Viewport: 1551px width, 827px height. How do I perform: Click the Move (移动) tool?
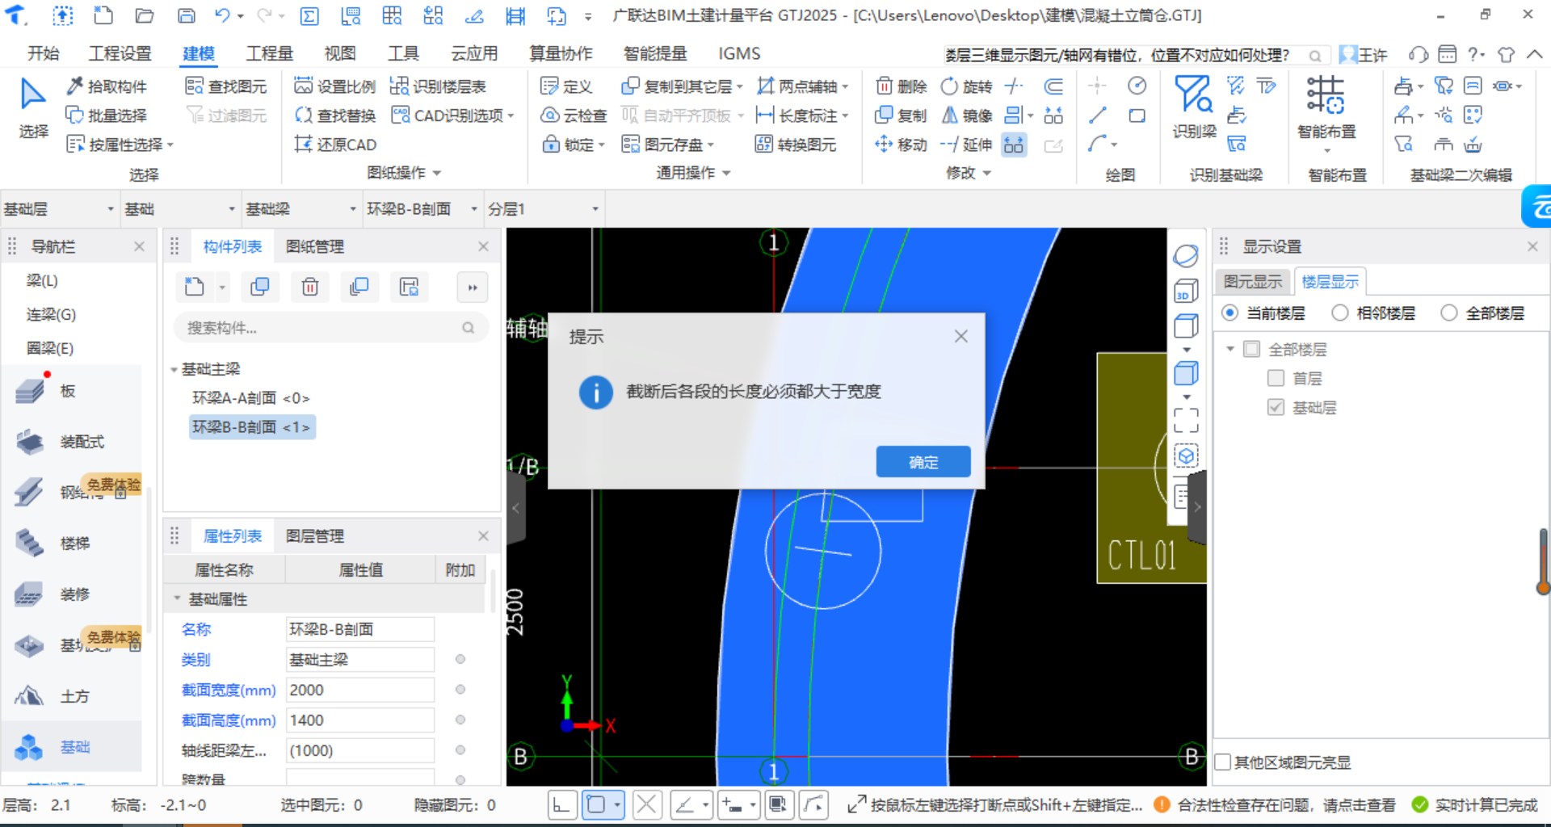click(901, 145)
